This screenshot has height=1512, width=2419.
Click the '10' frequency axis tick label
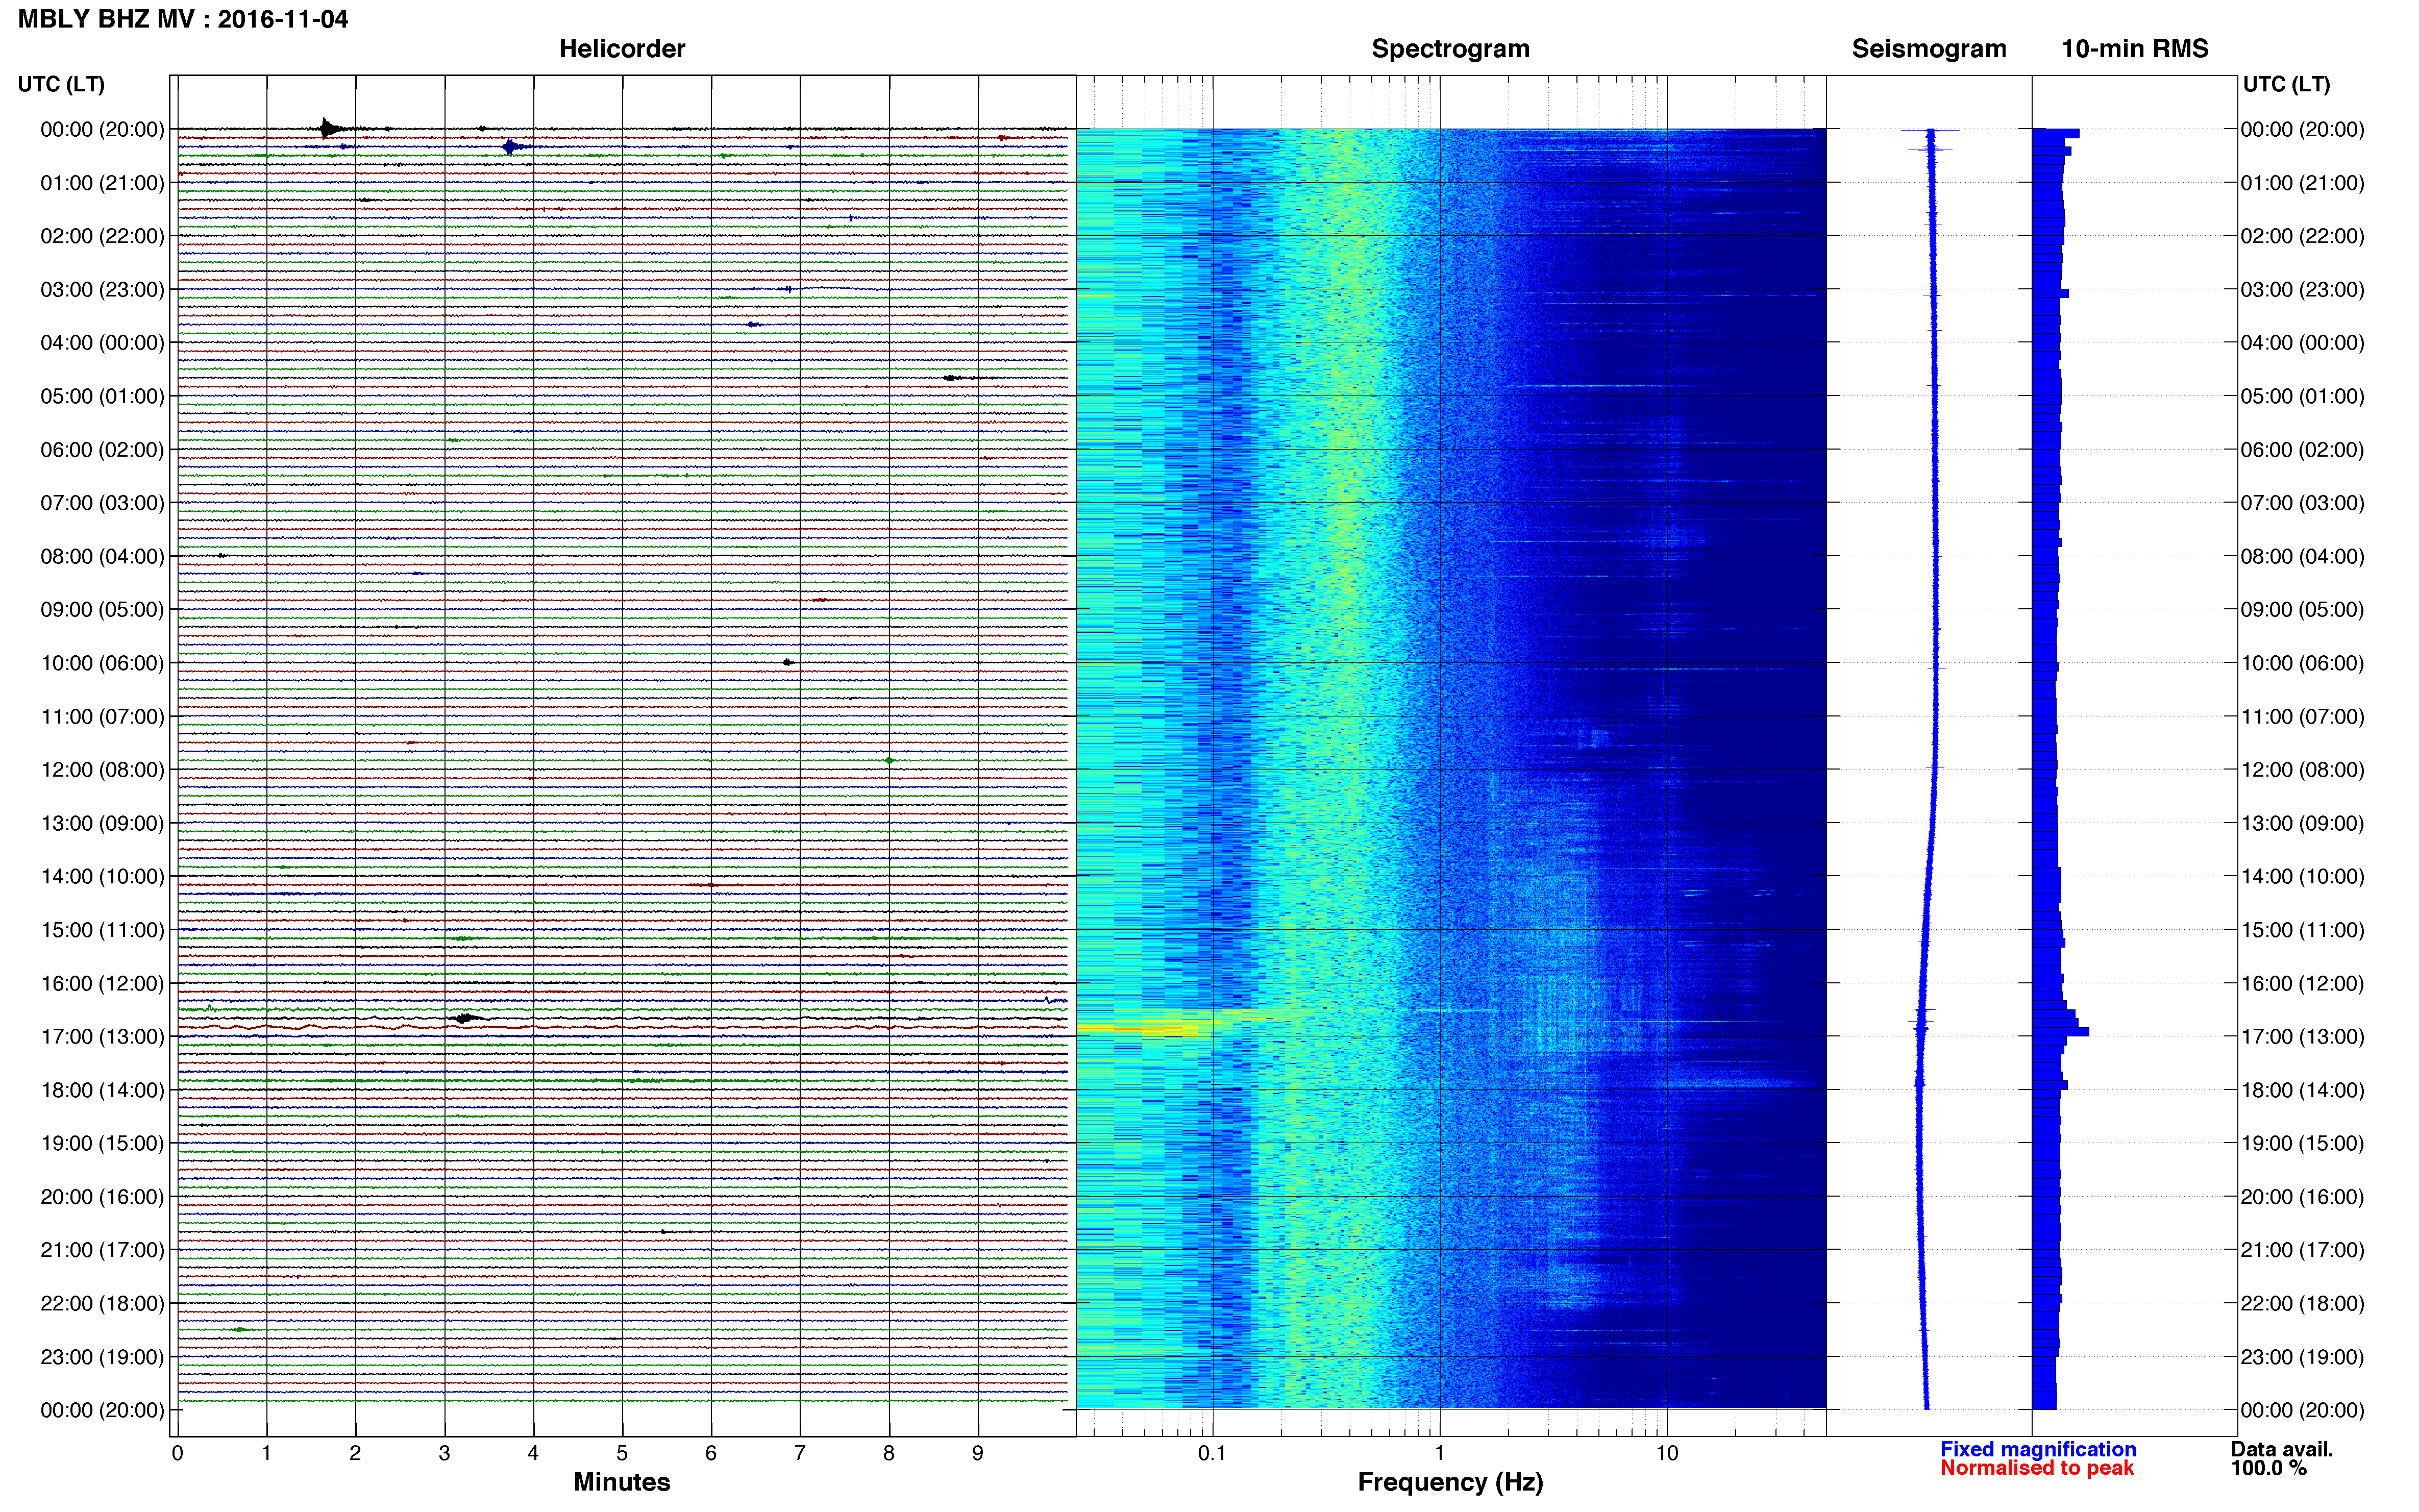tap(1666, 1453)
